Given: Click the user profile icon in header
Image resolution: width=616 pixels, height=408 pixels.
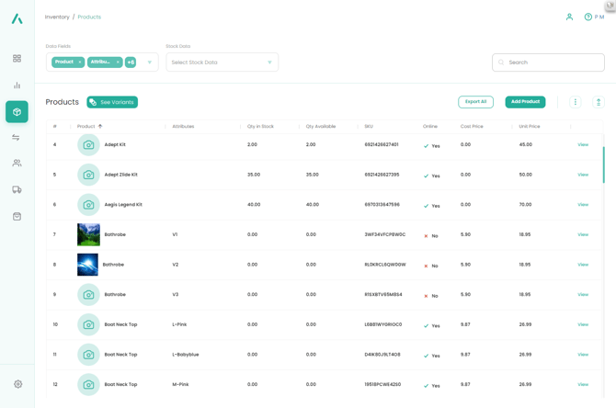Looking at the screenshot, I should tap(569, 17).
